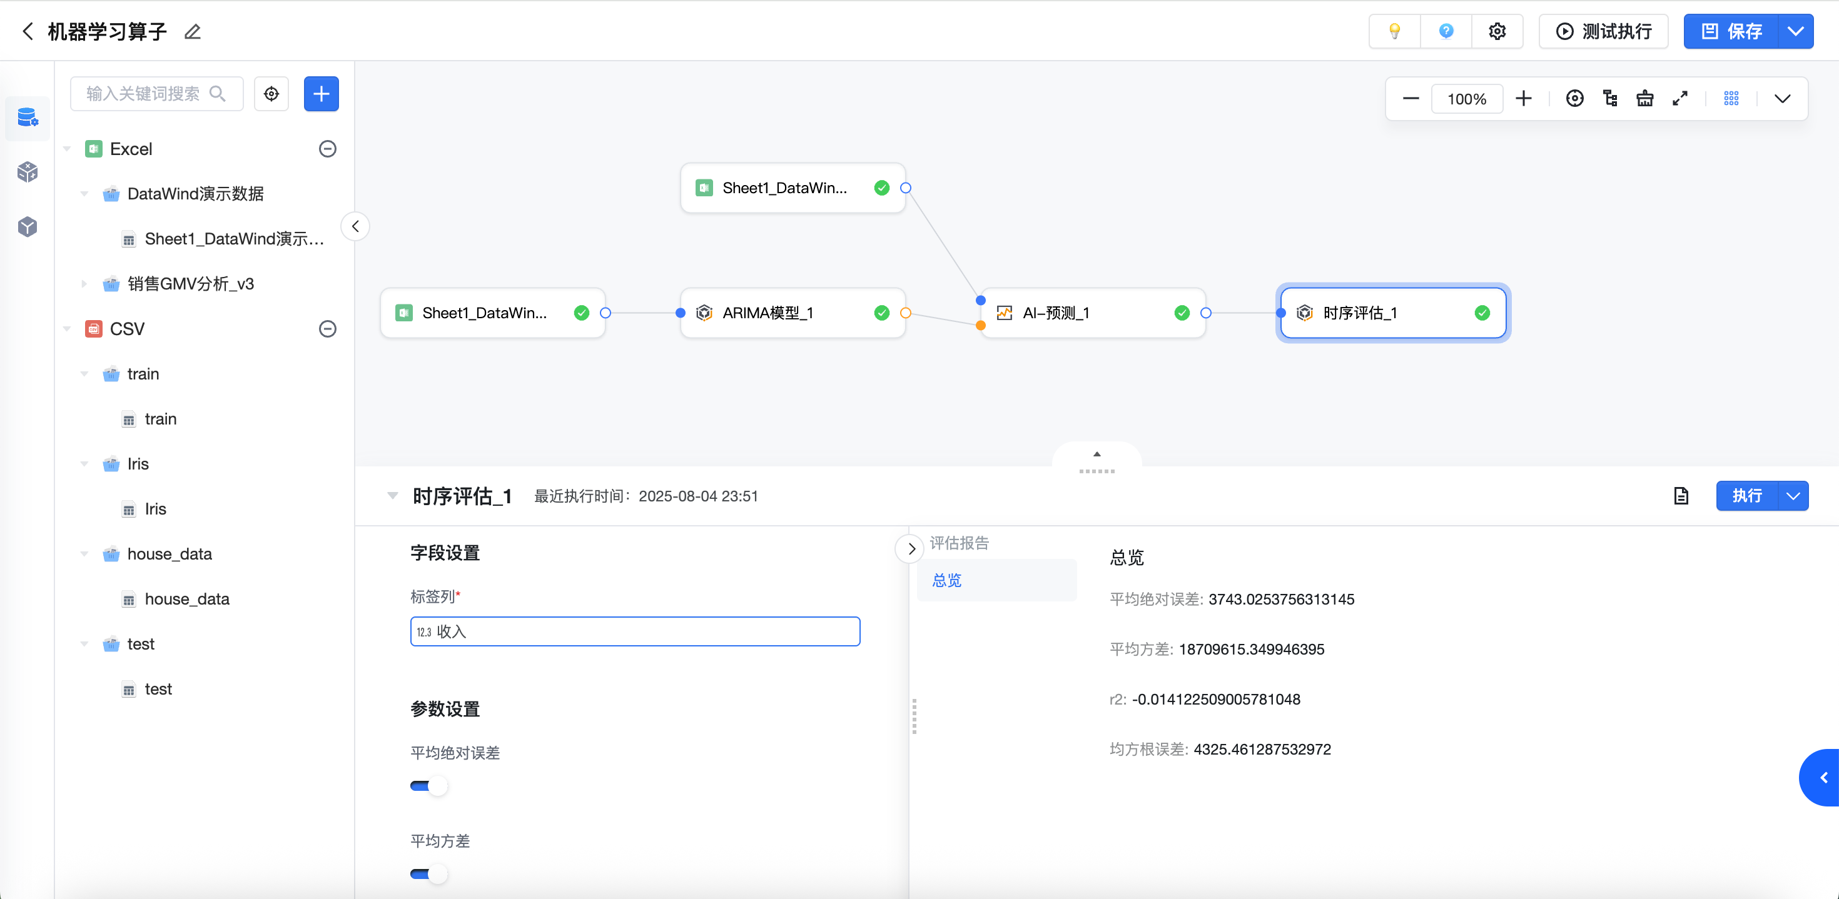
Task: Center the canvas with the locate icon
Action: [x=1574, y=98]
